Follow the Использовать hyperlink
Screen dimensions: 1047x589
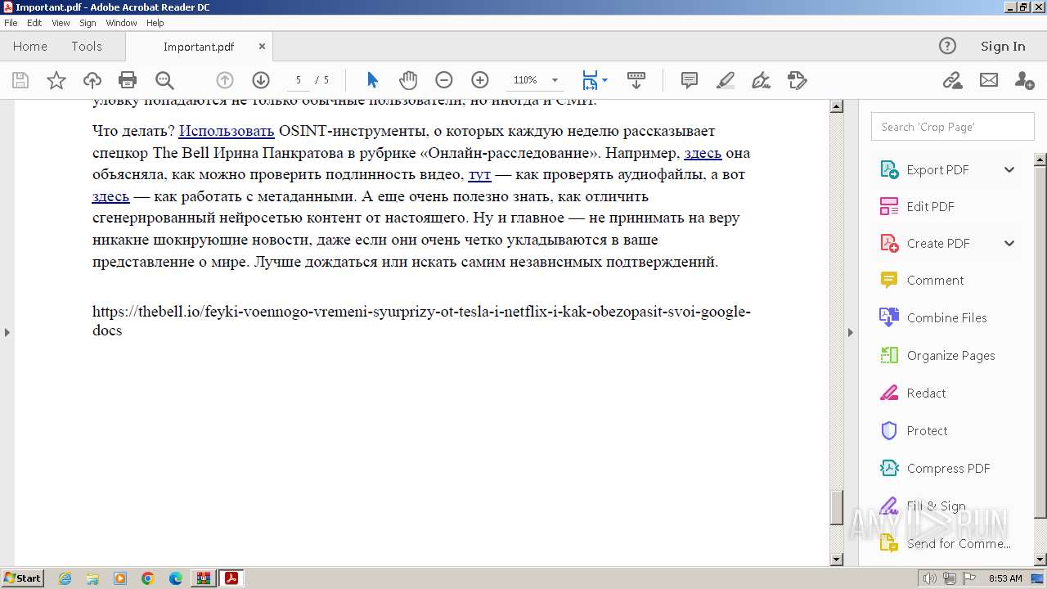(x=227, y=131)
